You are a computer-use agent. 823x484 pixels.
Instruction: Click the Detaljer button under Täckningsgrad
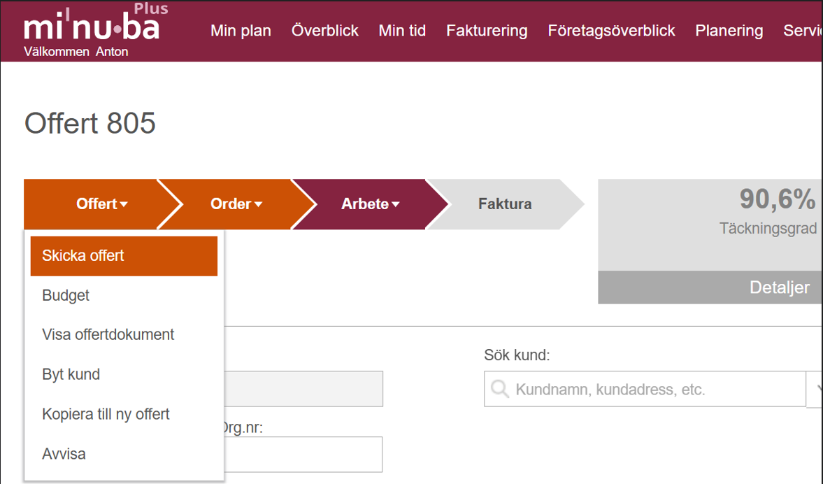click(x=779, y=287)
